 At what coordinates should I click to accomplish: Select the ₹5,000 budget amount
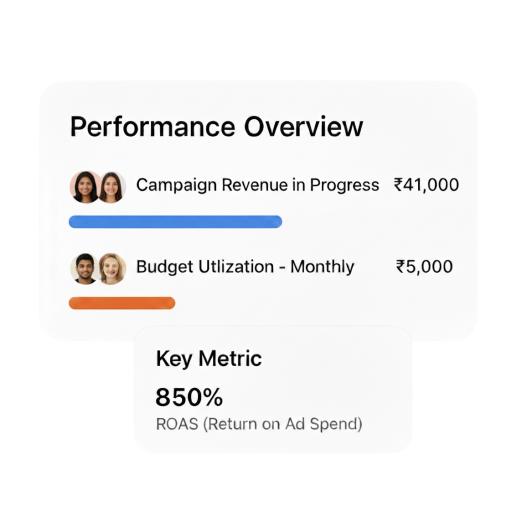pos(424,267)
